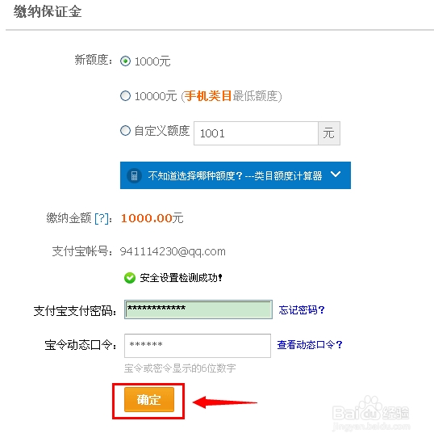Click the red arrow pointing at 确定
This screenshot has width=434, height=442.
(225, 402)
